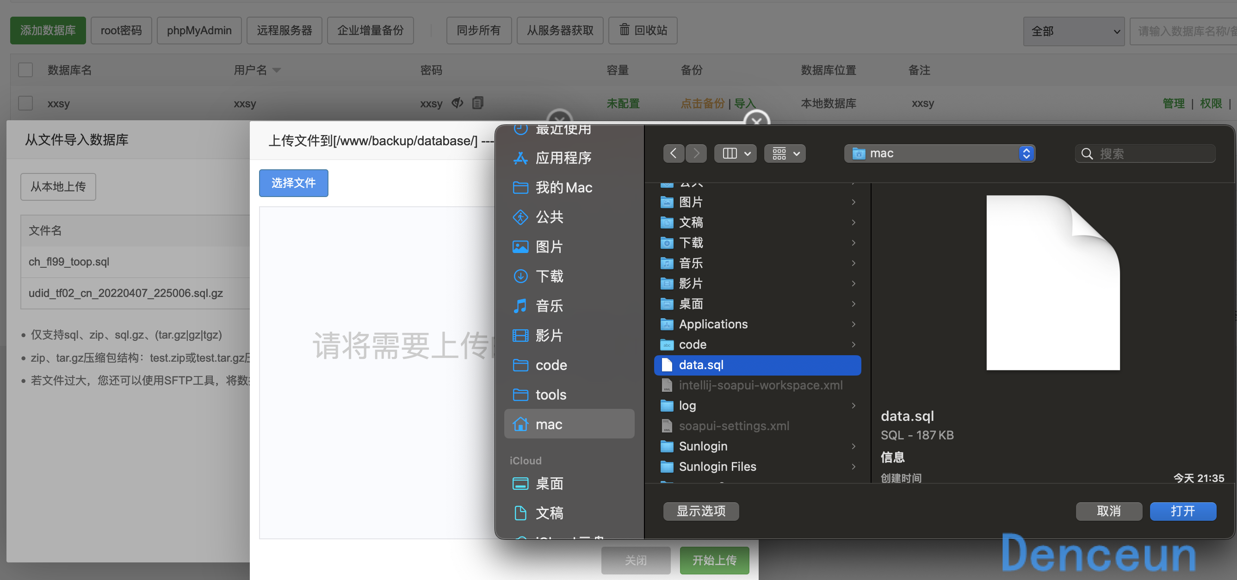Click the data.sql preview thumbnail
The height and width of the screenshot is (580, 1237).
1052,282
